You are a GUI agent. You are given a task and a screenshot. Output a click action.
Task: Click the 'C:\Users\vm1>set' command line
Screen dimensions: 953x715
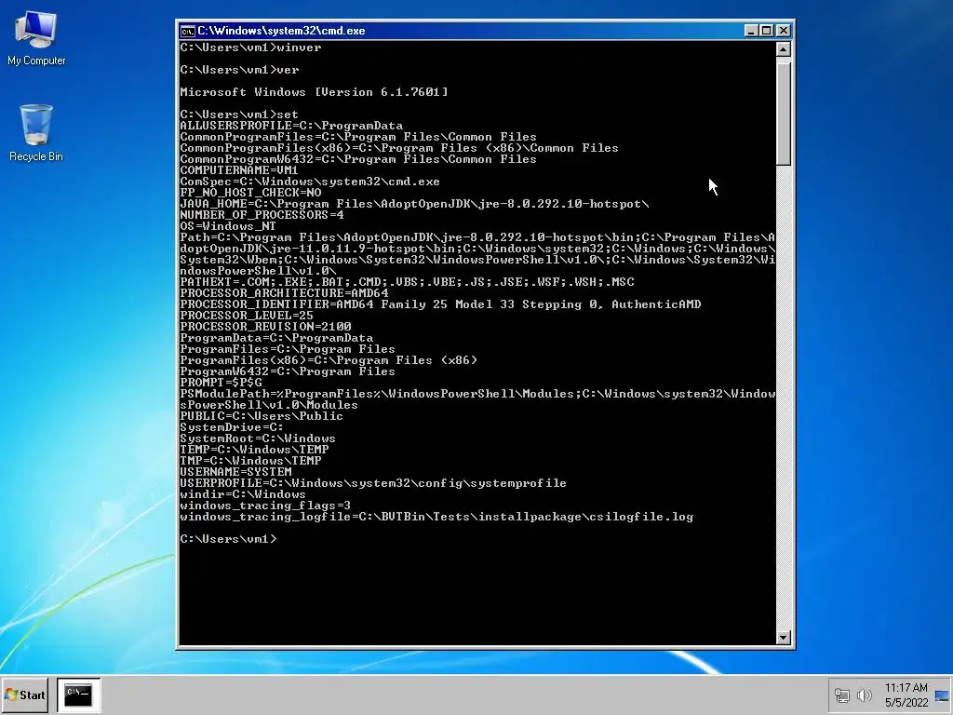[x=239, y=115]
